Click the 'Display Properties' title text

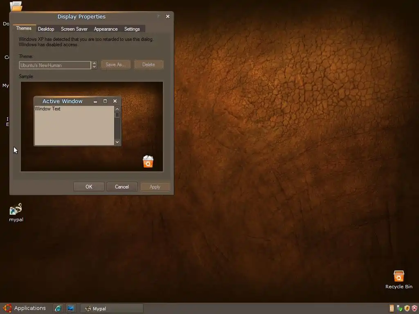(81, 16)
